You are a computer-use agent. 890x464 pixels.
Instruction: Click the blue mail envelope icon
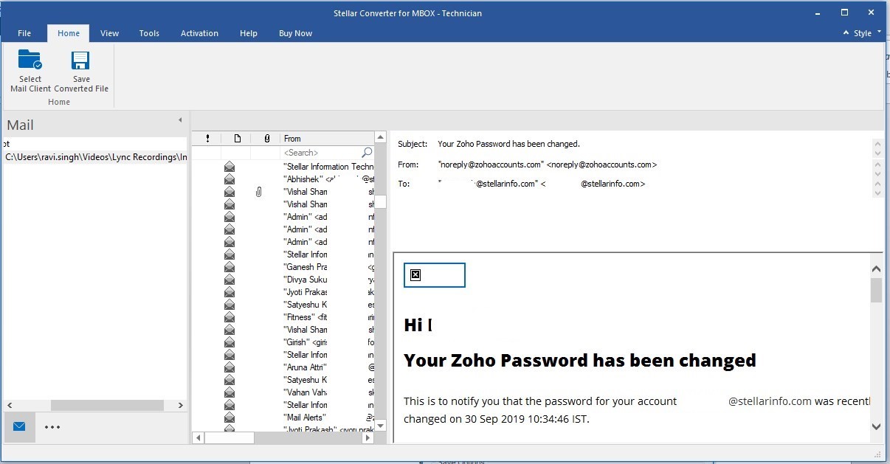pyautogui.click(x=19, y=426)
